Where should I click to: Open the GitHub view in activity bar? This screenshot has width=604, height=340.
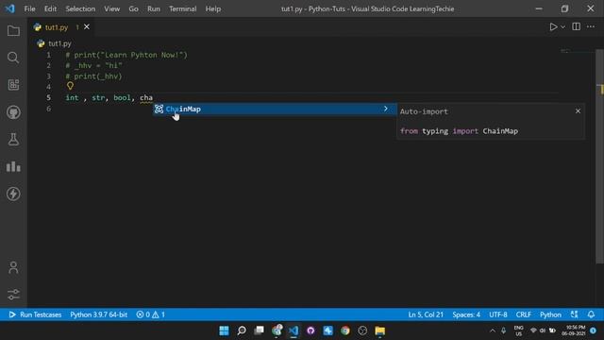coord(13,112)
